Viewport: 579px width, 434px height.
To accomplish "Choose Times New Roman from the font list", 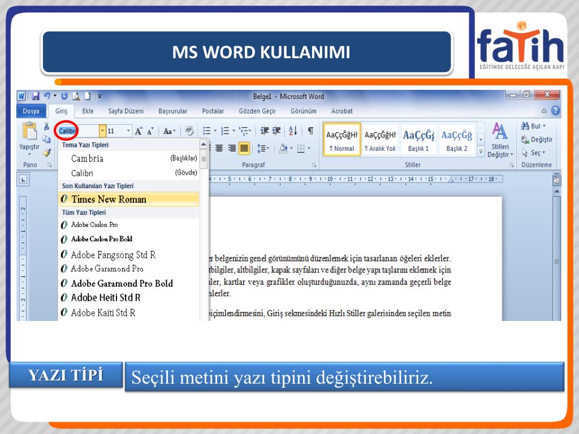I will click(x=128, y=199).
